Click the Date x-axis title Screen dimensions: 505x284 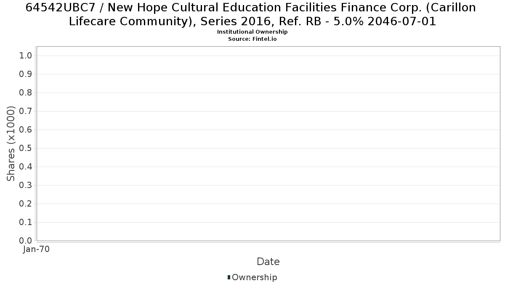pyautogui.click(x=268, y=262)
